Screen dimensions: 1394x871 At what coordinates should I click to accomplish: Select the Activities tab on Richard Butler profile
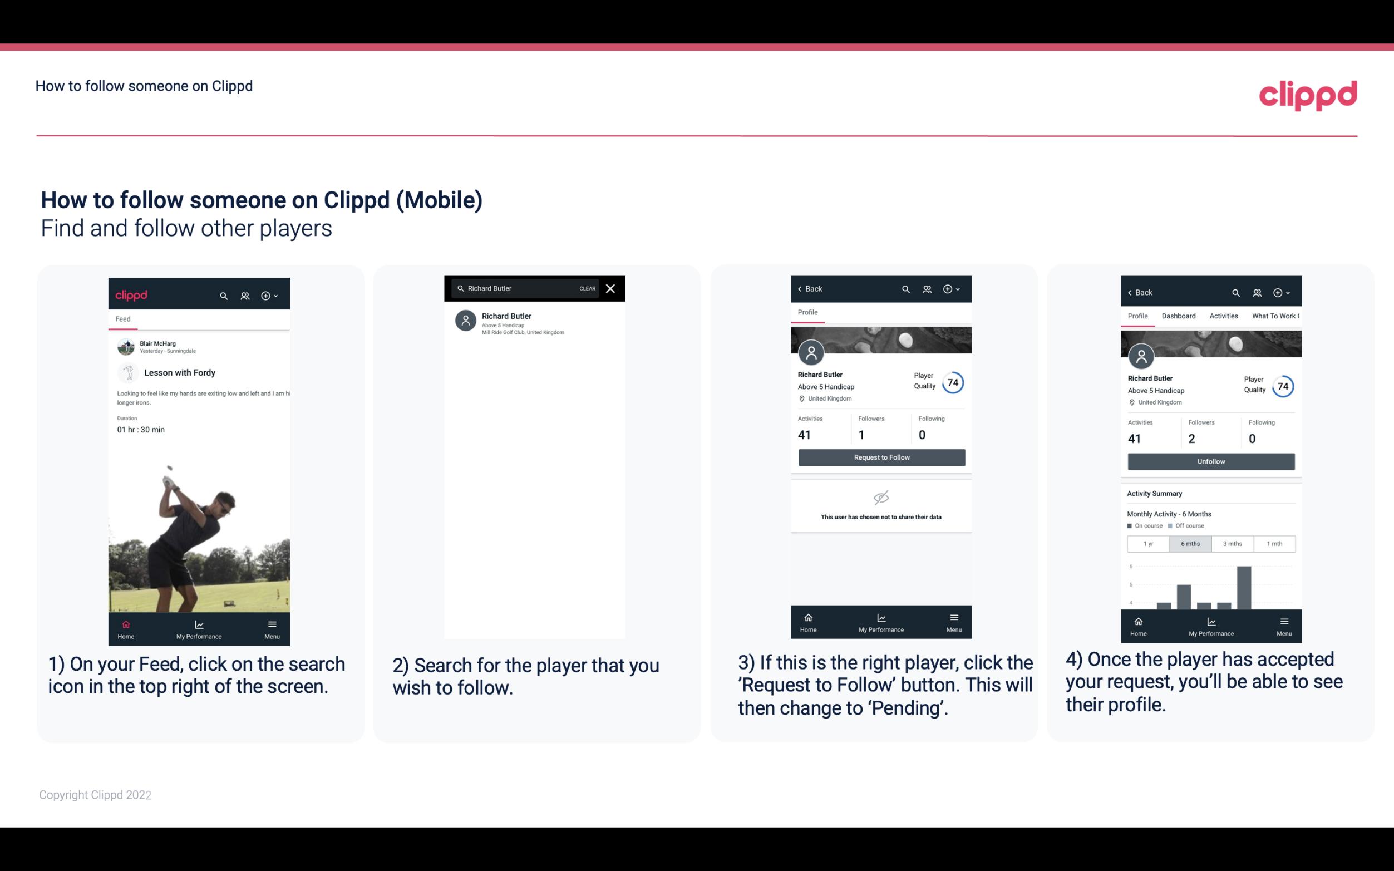pyautogui.click(x=1223, y=316)
